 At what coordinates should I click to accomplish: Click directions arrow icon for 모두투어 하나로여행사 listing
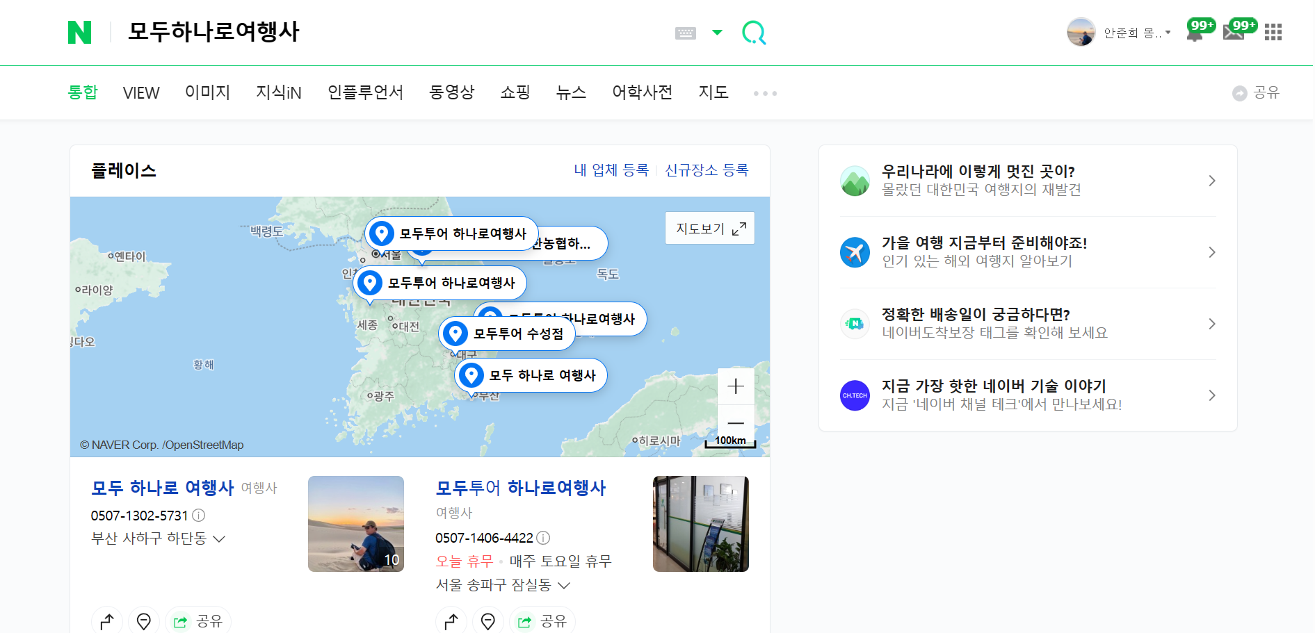(x=451, y=621)
